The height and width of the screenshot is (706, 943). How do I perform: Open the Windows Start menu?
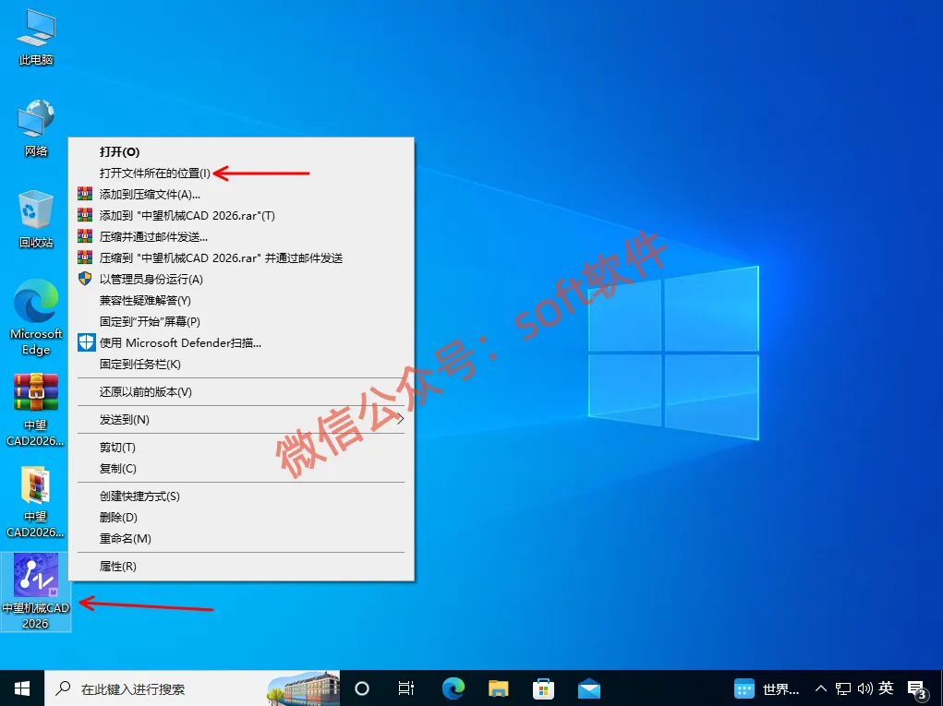(x=21, y=688)
